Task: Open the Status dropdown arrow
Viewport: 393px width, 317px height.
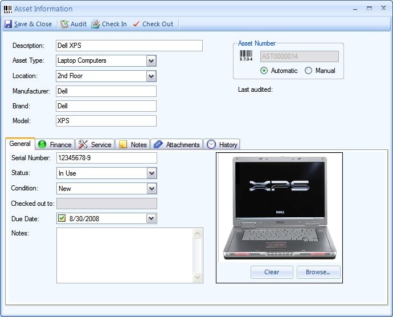Action: [x=152, y=173]
